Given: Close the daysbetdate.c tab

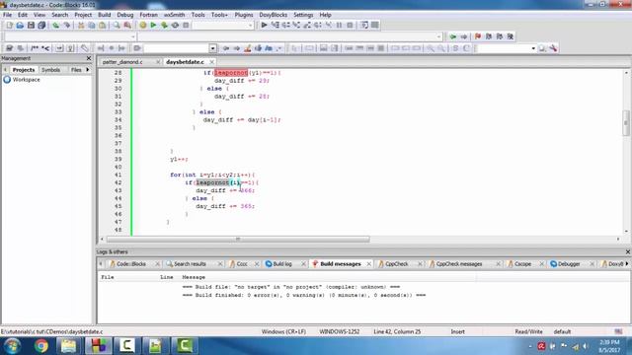Looking at the screenshot, I should (211, 62).
